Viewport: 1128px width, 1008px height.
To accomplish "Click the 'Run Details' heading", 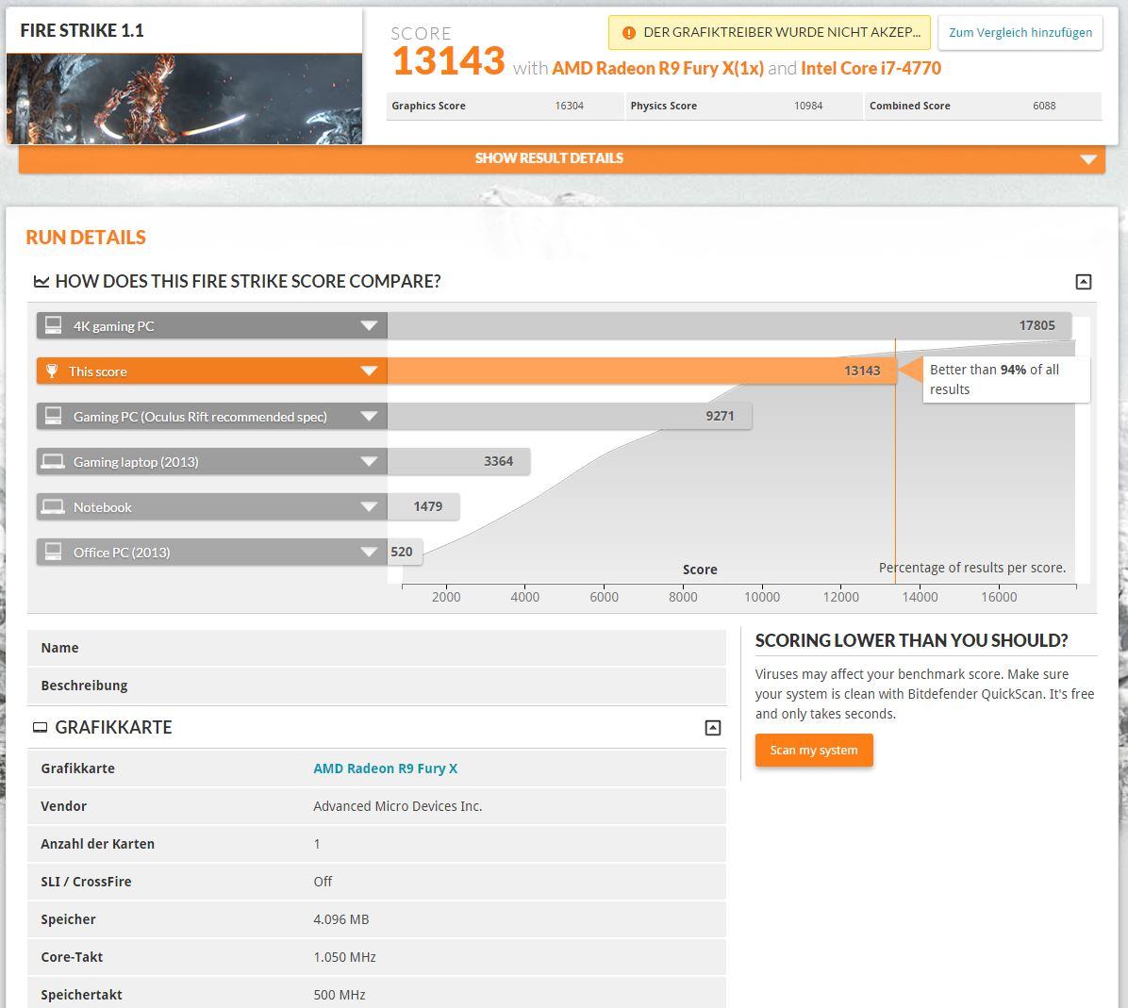I will click(x=86, y=238).
